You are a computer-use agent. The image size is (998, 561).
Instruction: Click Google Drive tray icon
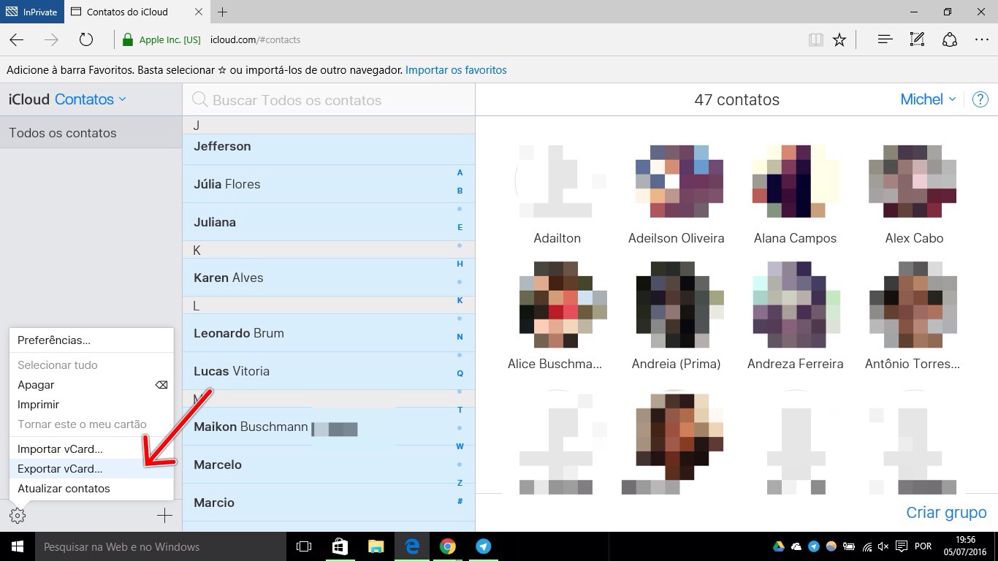pyautogui.click(x=779, y=546)
